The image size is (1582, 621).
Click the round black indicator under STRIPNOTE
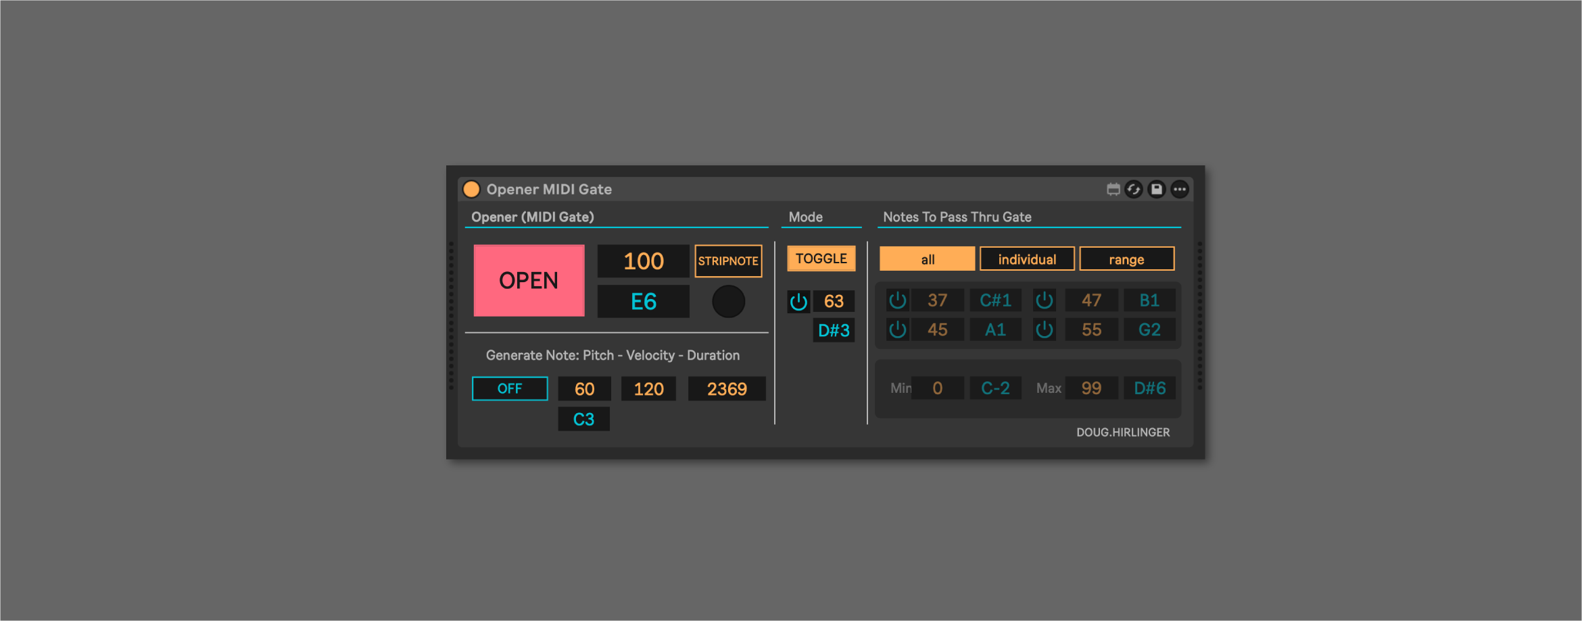(728, 302)
